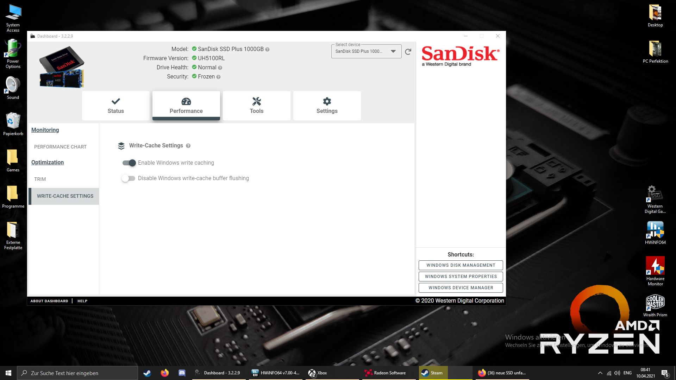Screen dimensions: 676x380
Task: Switch to the Status tab
Action: [115, 106]
